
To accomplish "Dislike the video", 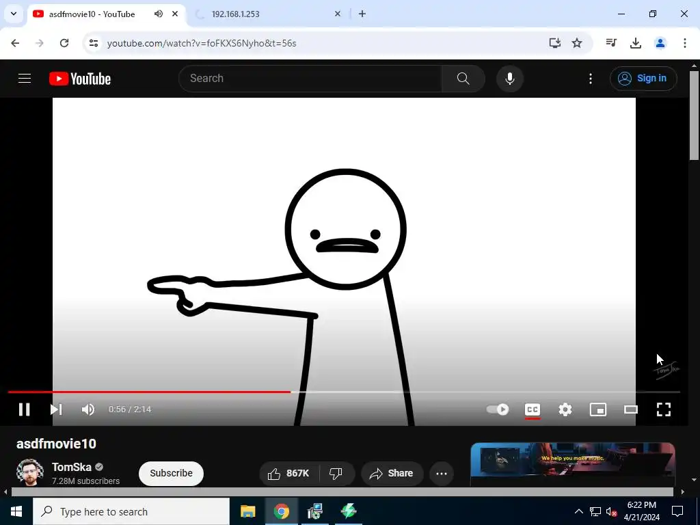I will pos(336,473).
